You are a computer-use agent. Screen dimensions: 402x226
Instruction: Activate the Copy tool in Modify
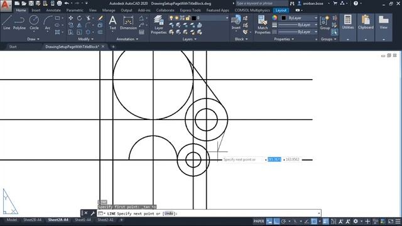(x=70, y=25)
